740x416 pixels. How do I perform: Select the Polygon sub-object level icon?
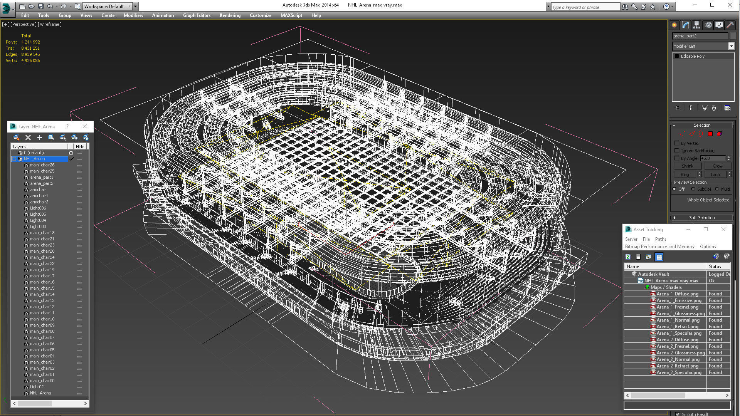point(710,134)
